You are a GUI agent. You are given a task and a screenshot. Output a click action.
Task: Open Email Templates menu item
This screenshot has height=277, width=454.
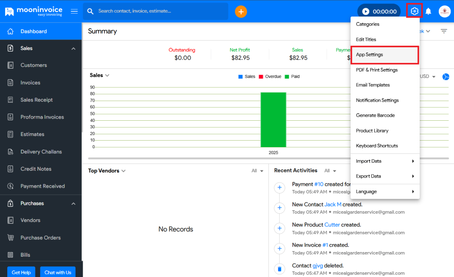coord(385,85)
